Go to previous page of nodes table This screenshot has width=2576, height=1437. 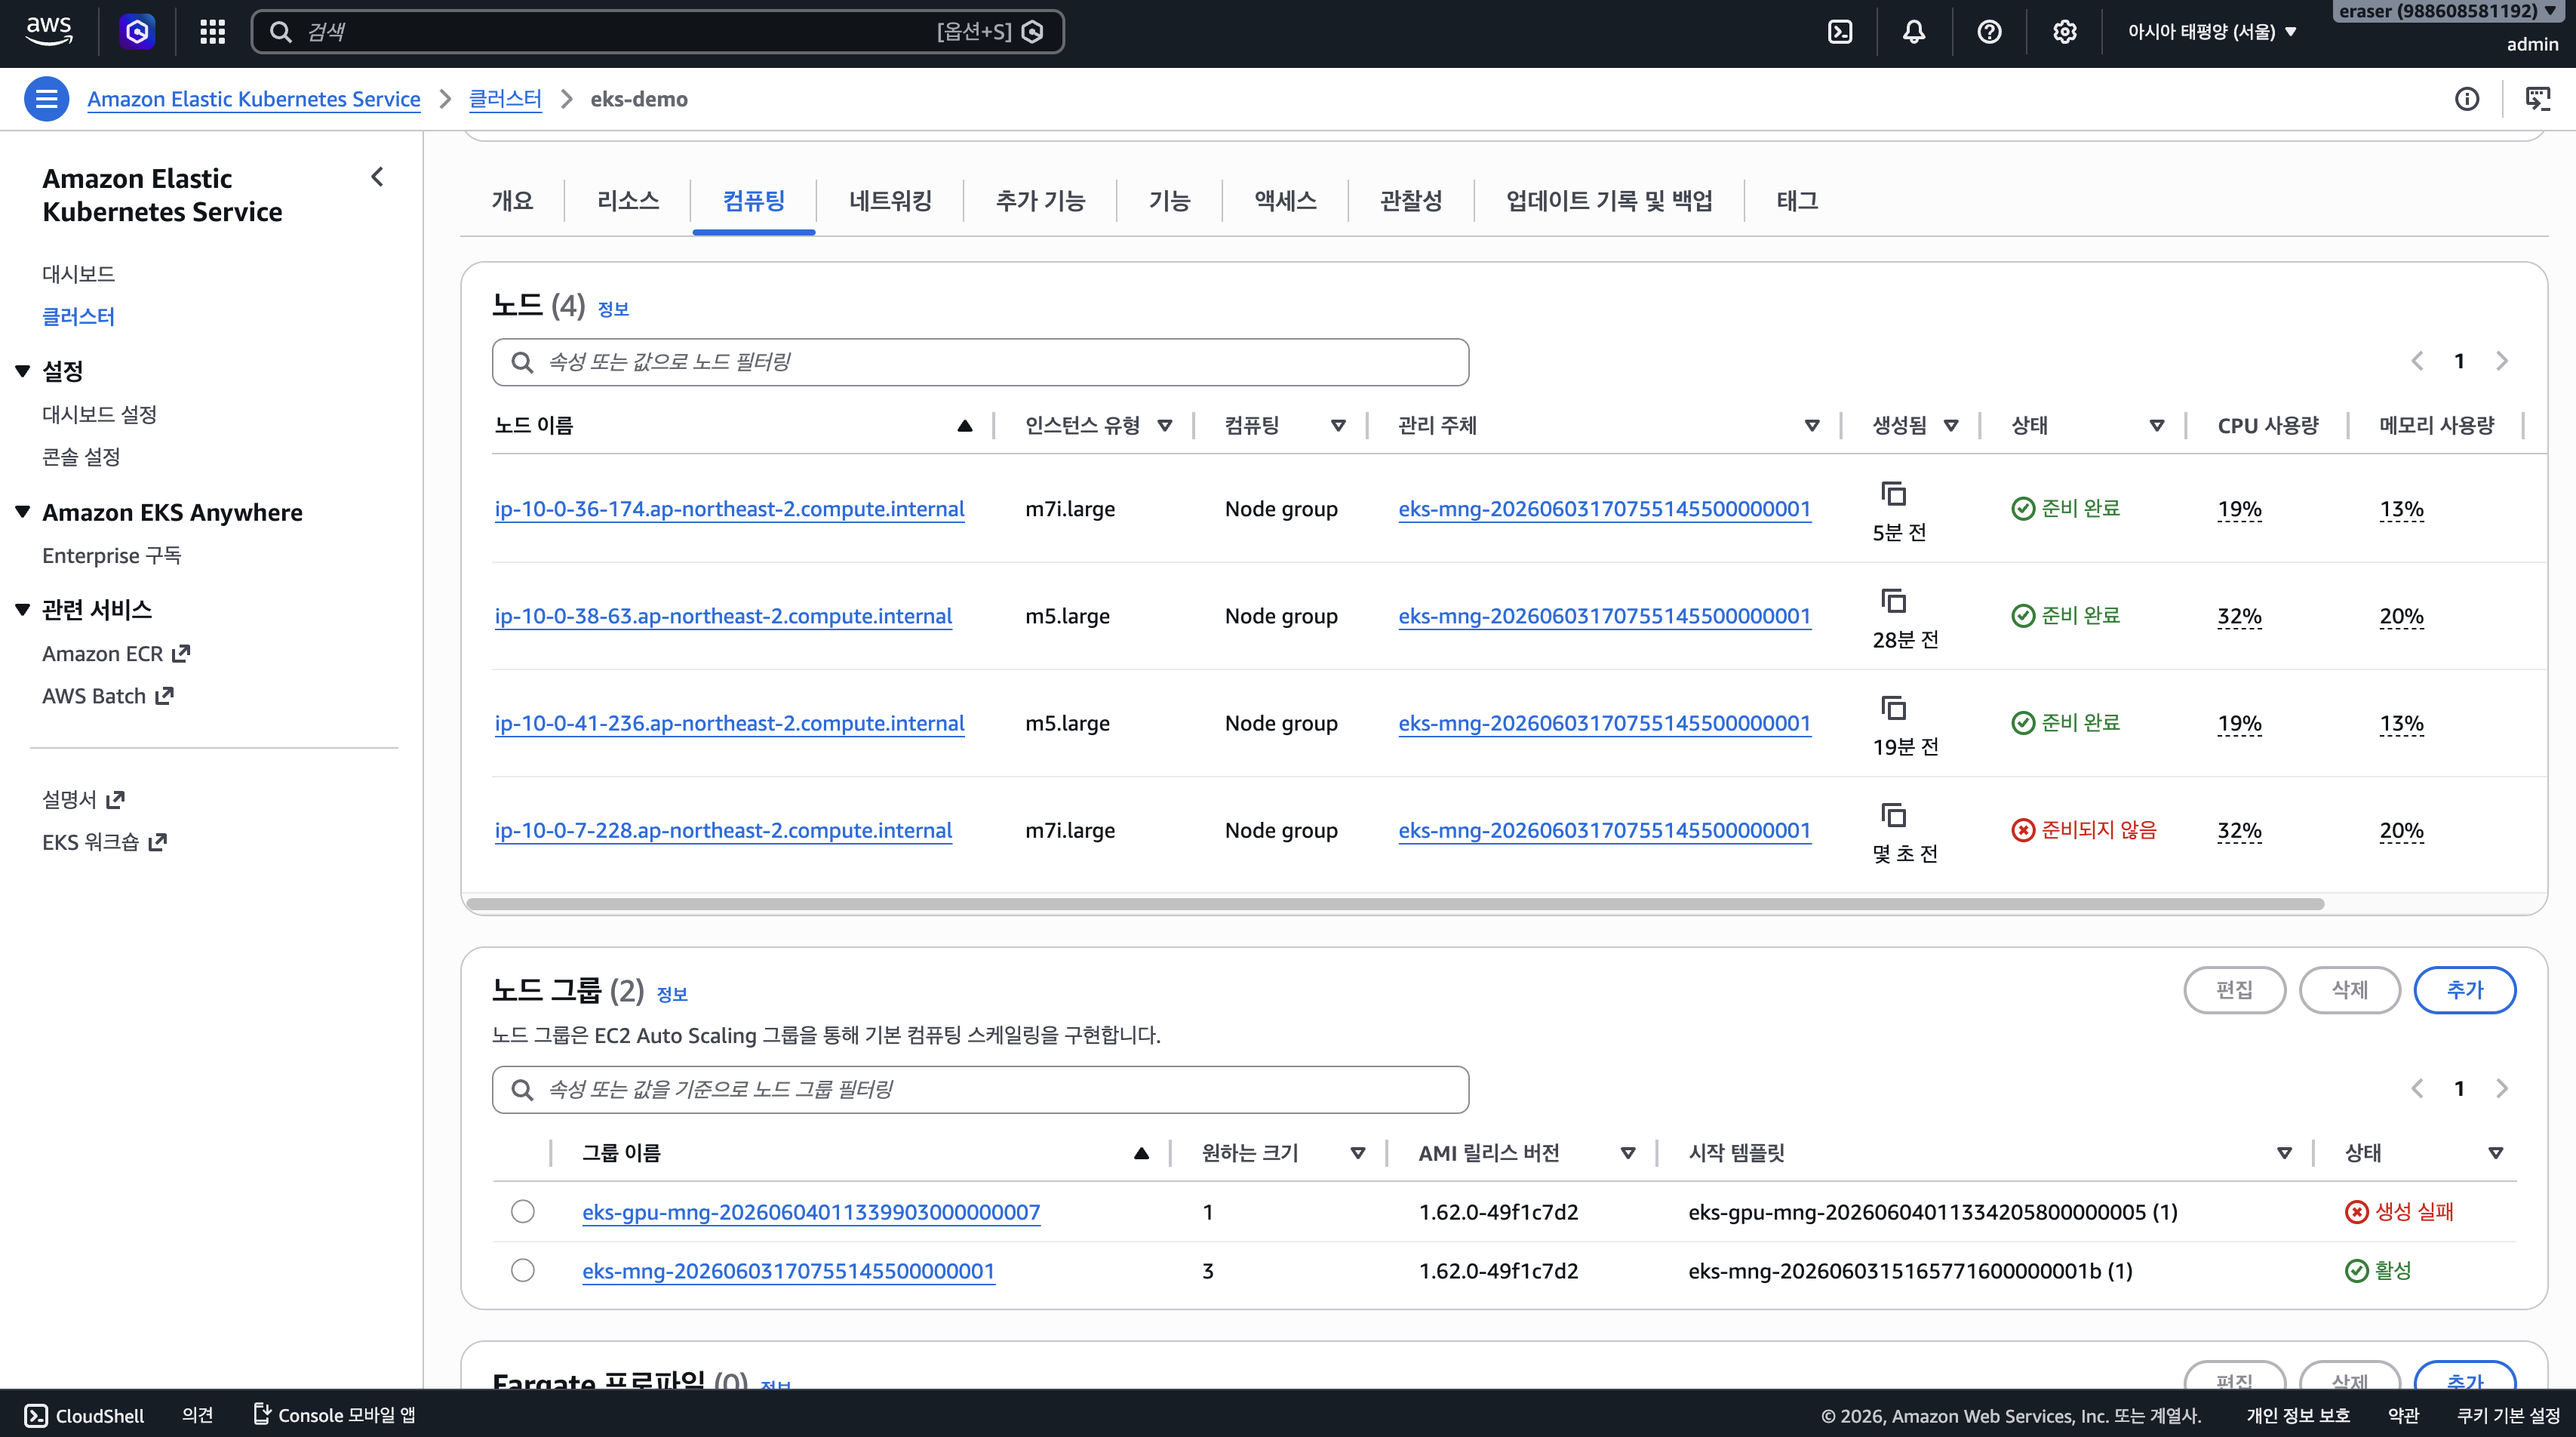tap(2417, 361)
